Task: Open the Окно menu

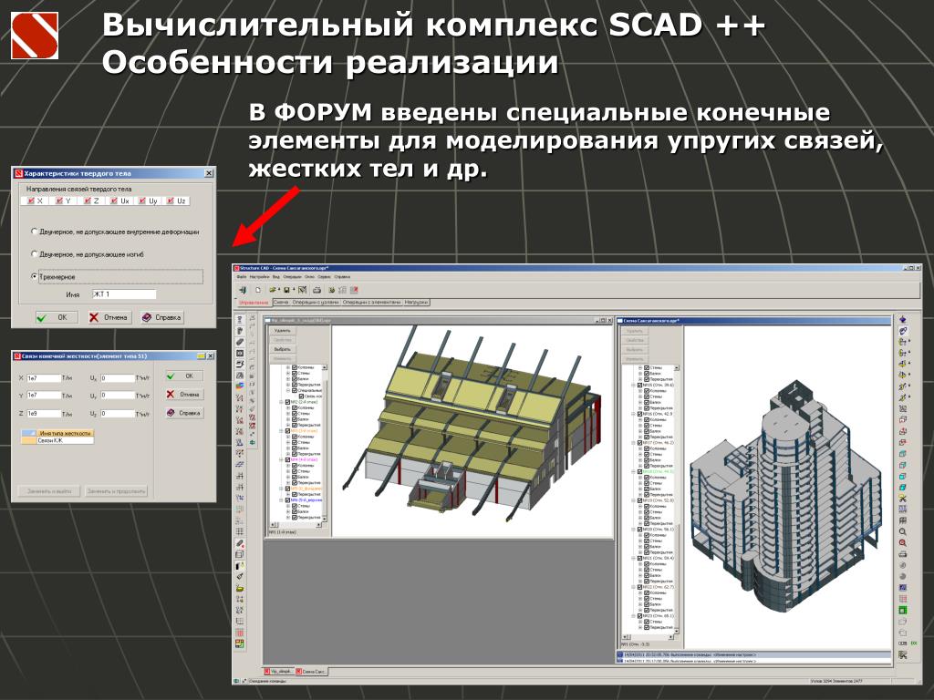Action: pos(310,277)
